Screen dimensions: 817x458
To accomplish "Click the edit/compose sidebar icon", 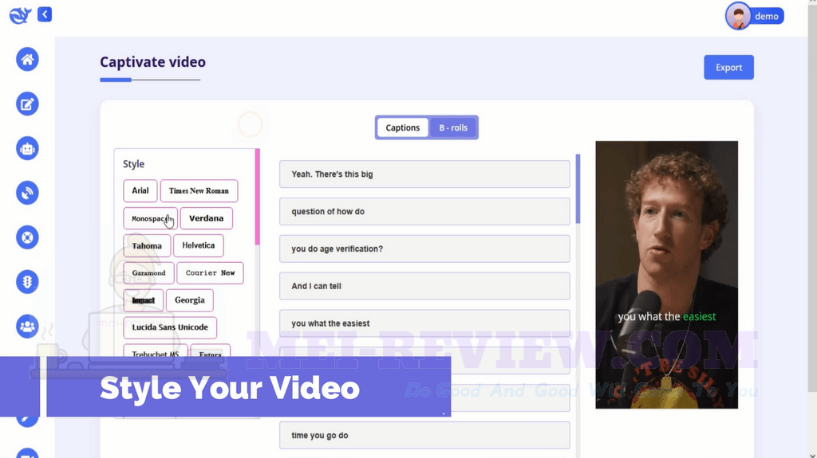I will 27,104.
